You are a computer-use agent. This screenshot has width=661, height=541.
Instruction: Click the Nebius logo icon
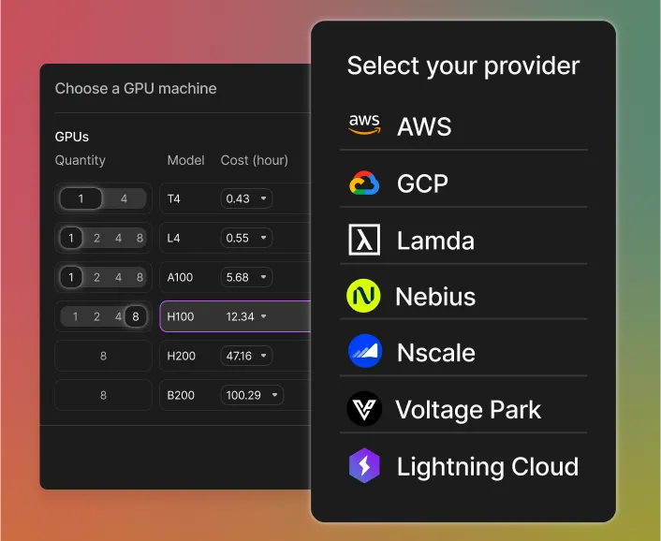pyautogui.click(x=363, y=296)
